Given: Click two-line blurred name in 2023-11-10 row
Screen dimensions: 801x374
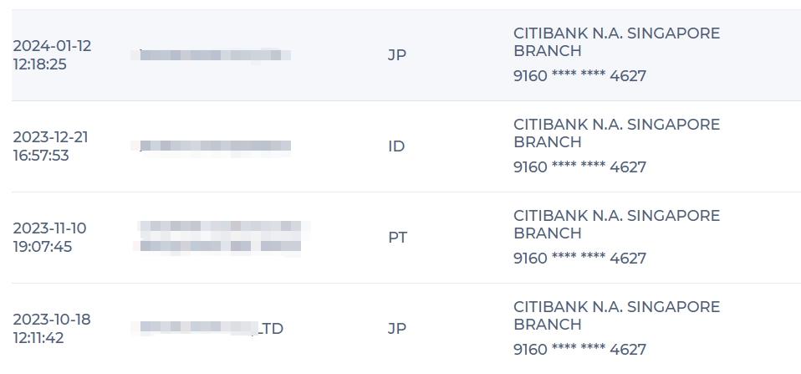Looking at the screenshot, I should pos(221,237).
